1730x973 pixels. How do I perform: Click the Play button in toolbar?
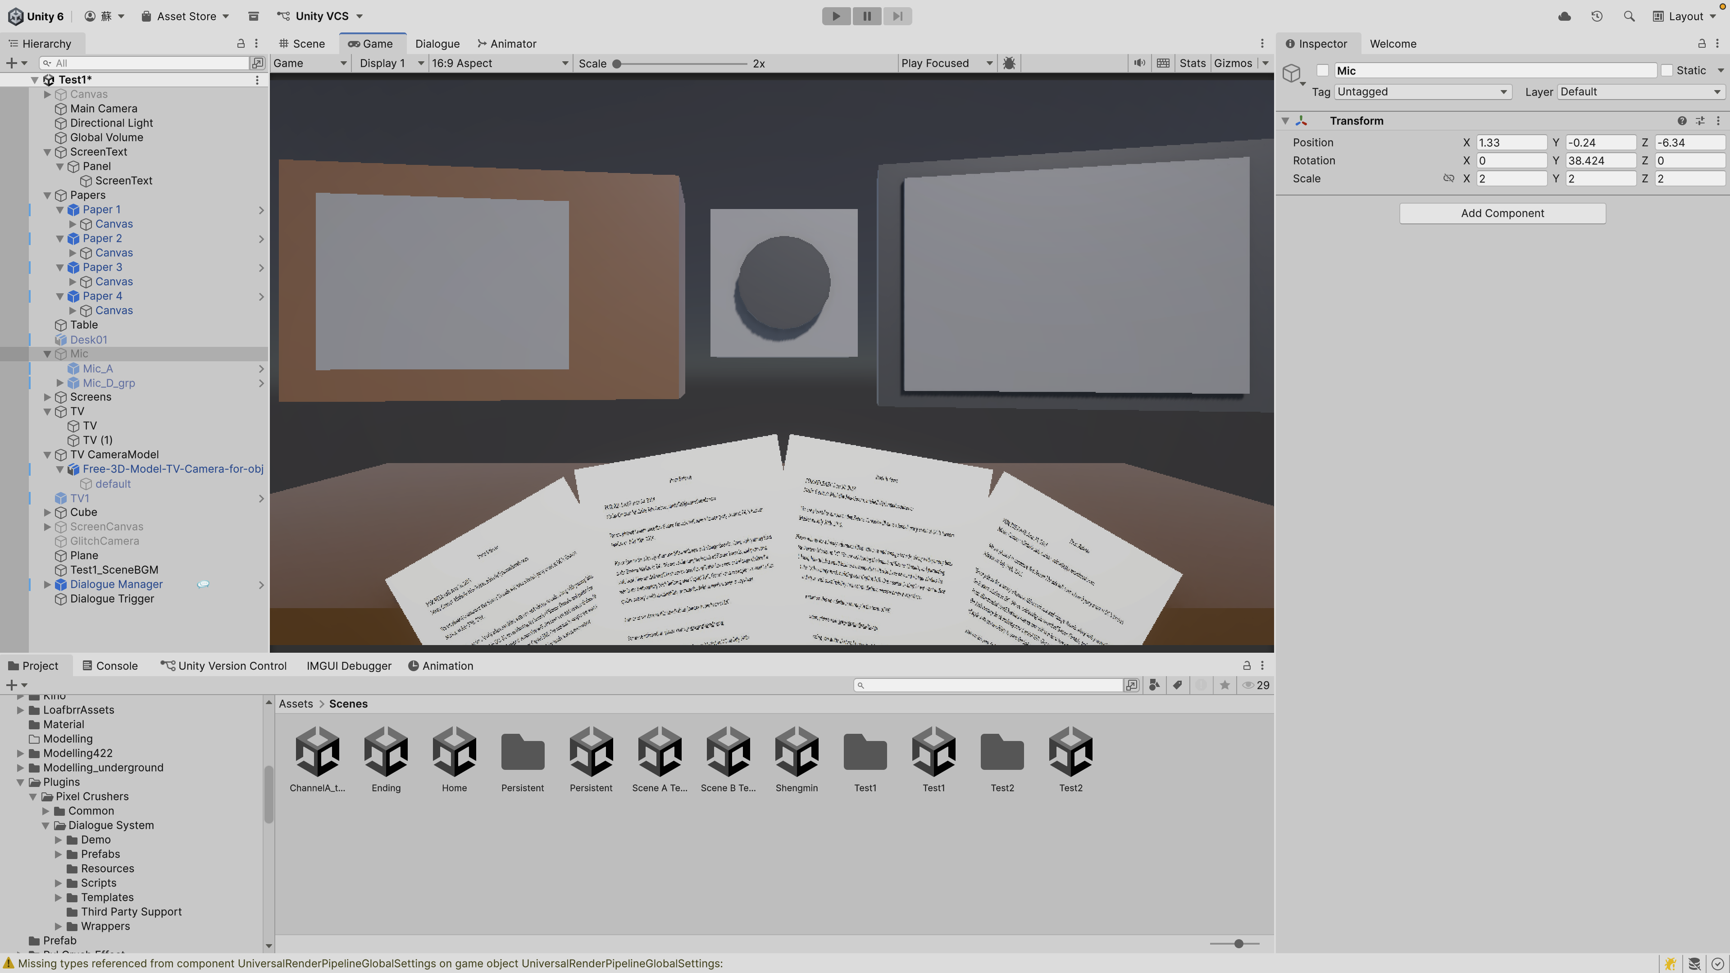[x=836, y=16]
